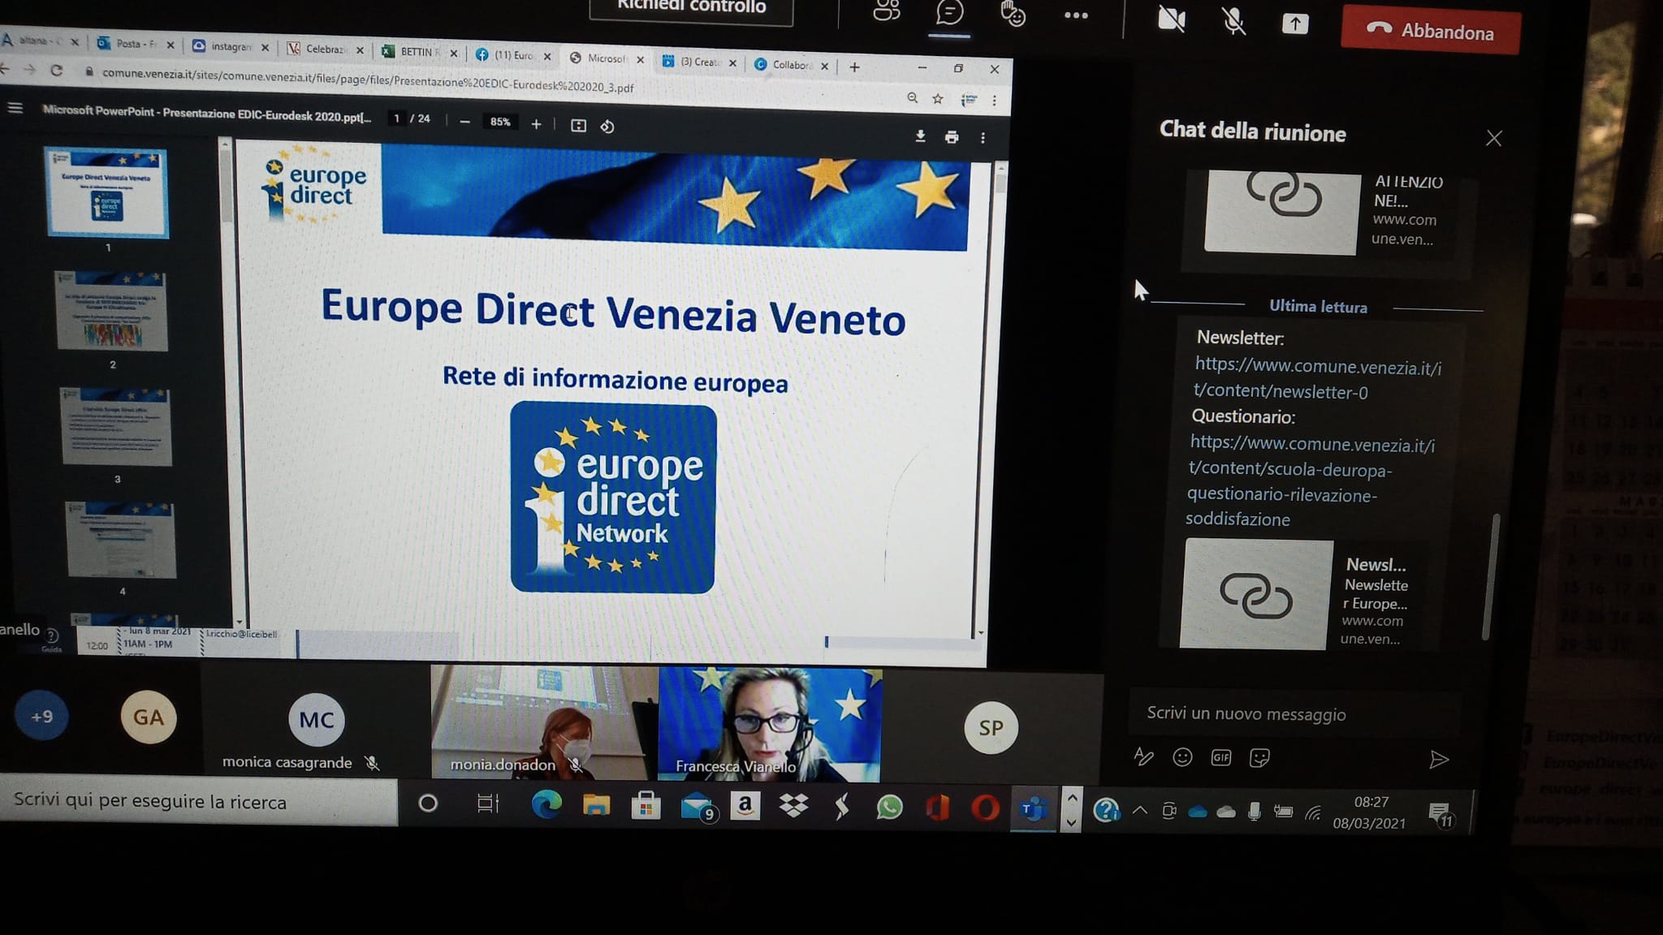Click the Windows taskbar search box

coord(199,801)
